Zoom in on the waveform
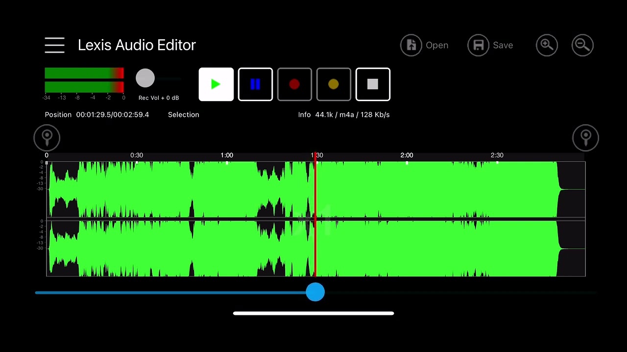 [x=547, y=45]
